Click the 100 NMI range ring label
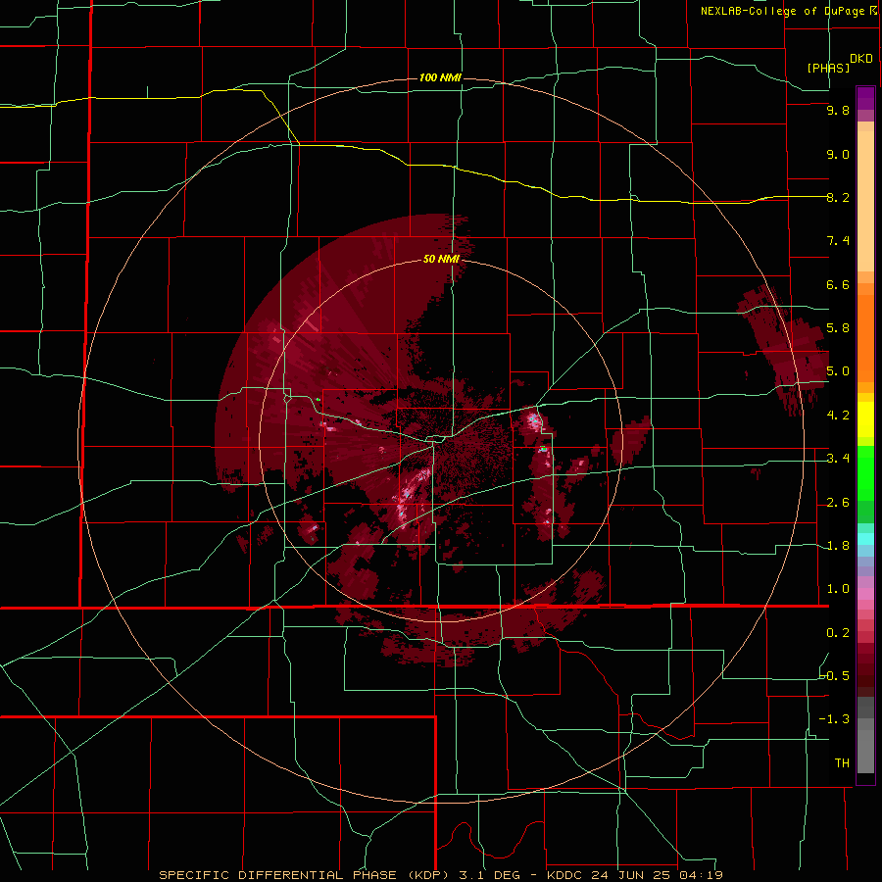 click(x=440, y=77)
